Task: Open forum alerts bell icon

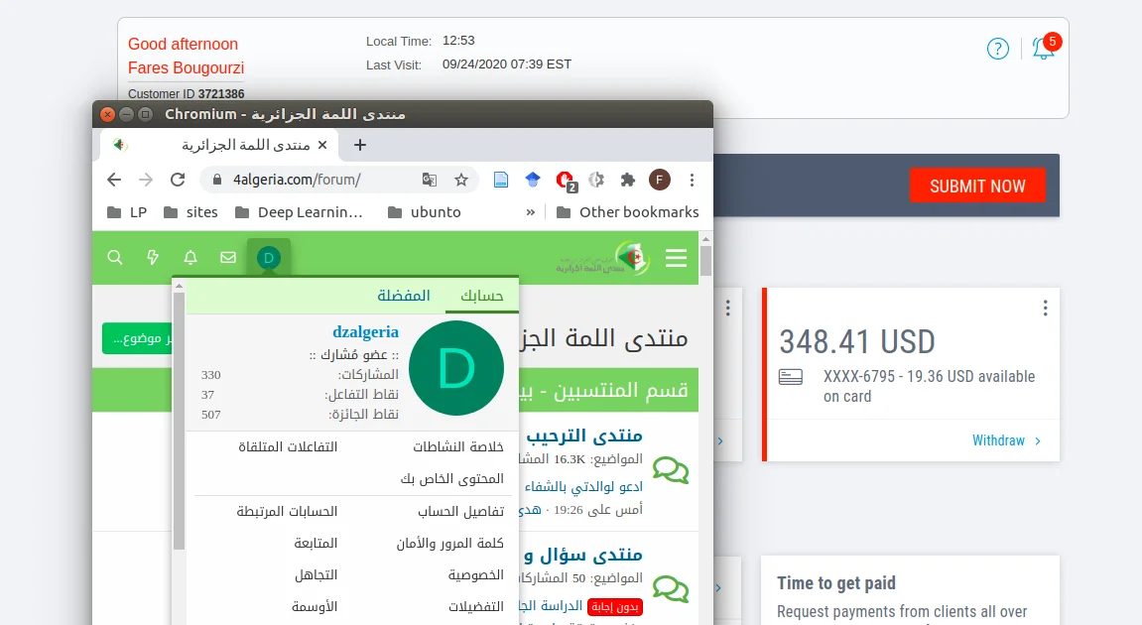Action: coord(190,258)
